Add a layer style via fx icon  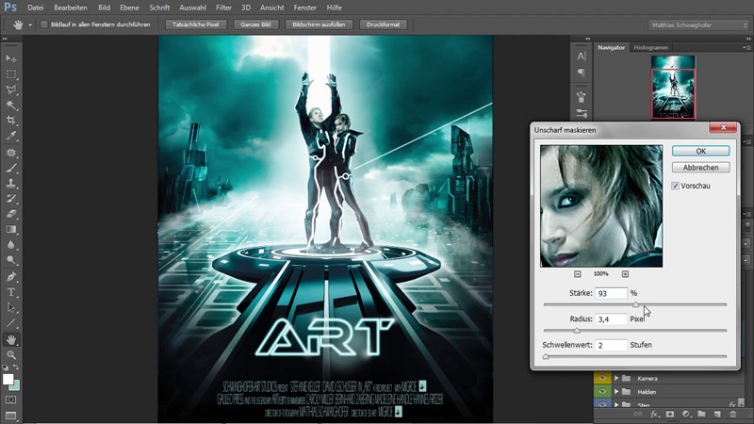[654, 414]
